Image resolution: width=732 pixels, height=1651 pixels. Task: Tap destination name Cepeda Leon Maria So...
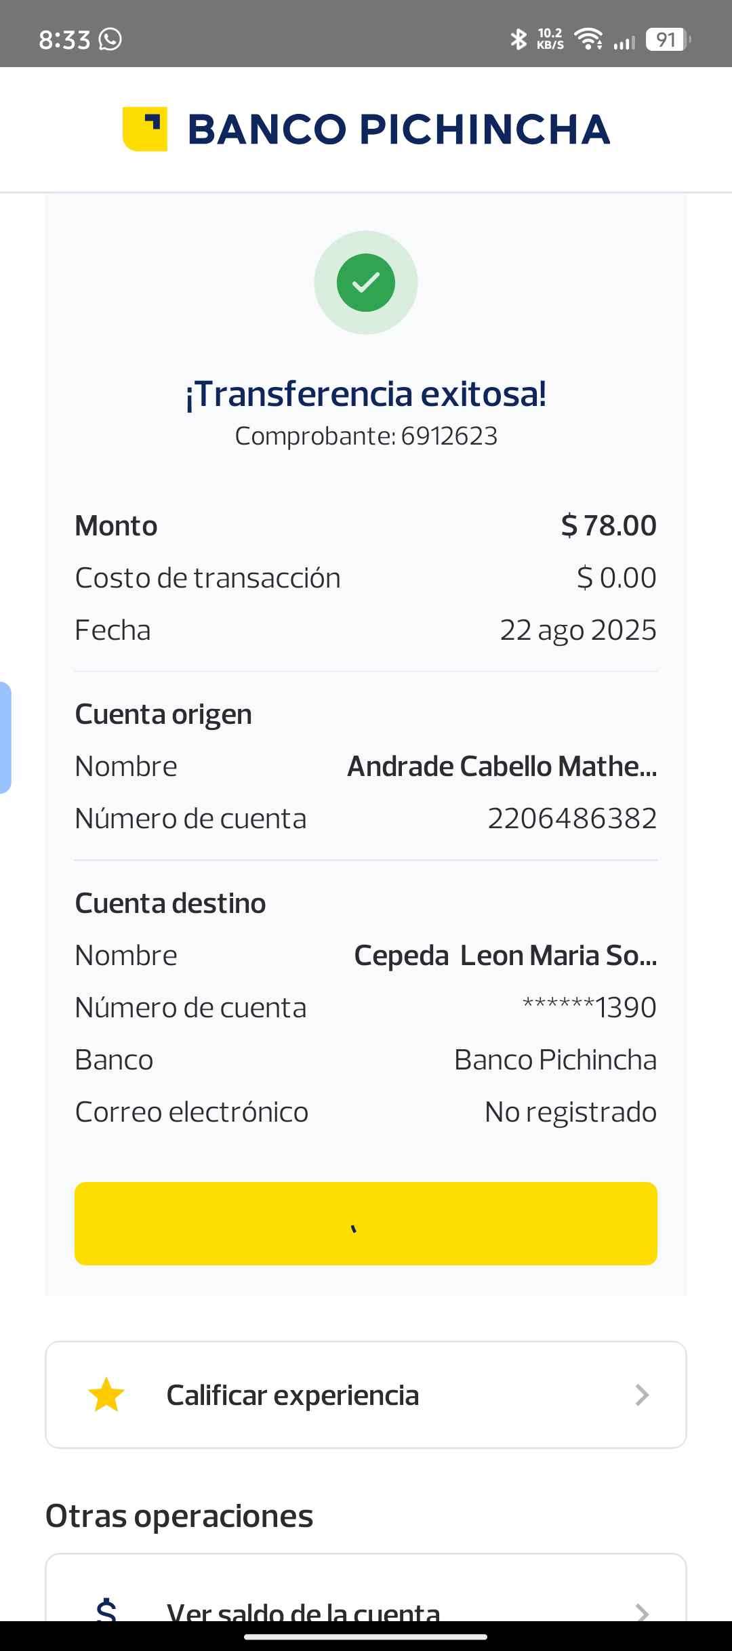click(x=505, y=956)
